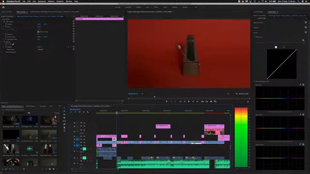Select the Type tool
310x174 pixels.
tap(64, 130)
